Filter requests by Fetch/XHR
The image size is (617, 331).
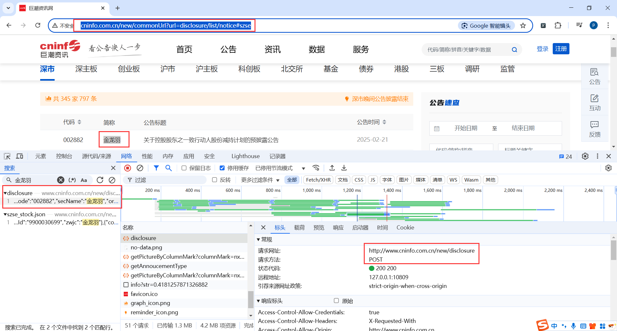click(x=318, y=180)
